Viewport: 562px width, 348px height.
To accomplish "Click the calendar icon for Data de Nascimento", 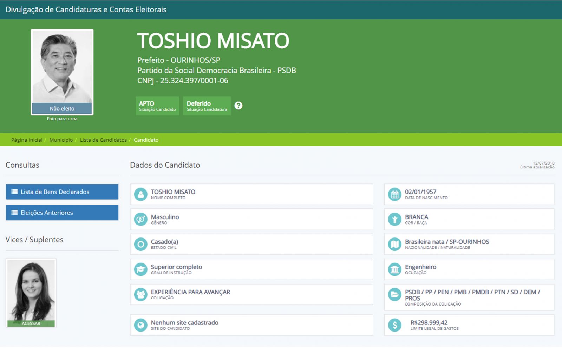I will [x=394, y=194].
